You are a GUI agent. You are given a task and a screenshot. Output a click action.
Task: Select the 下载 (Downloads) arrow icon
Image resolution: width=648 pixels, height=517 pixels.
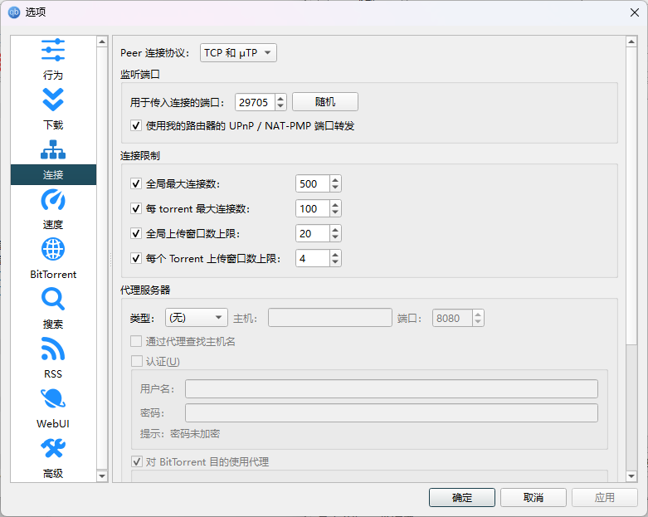tap(53, 100)
